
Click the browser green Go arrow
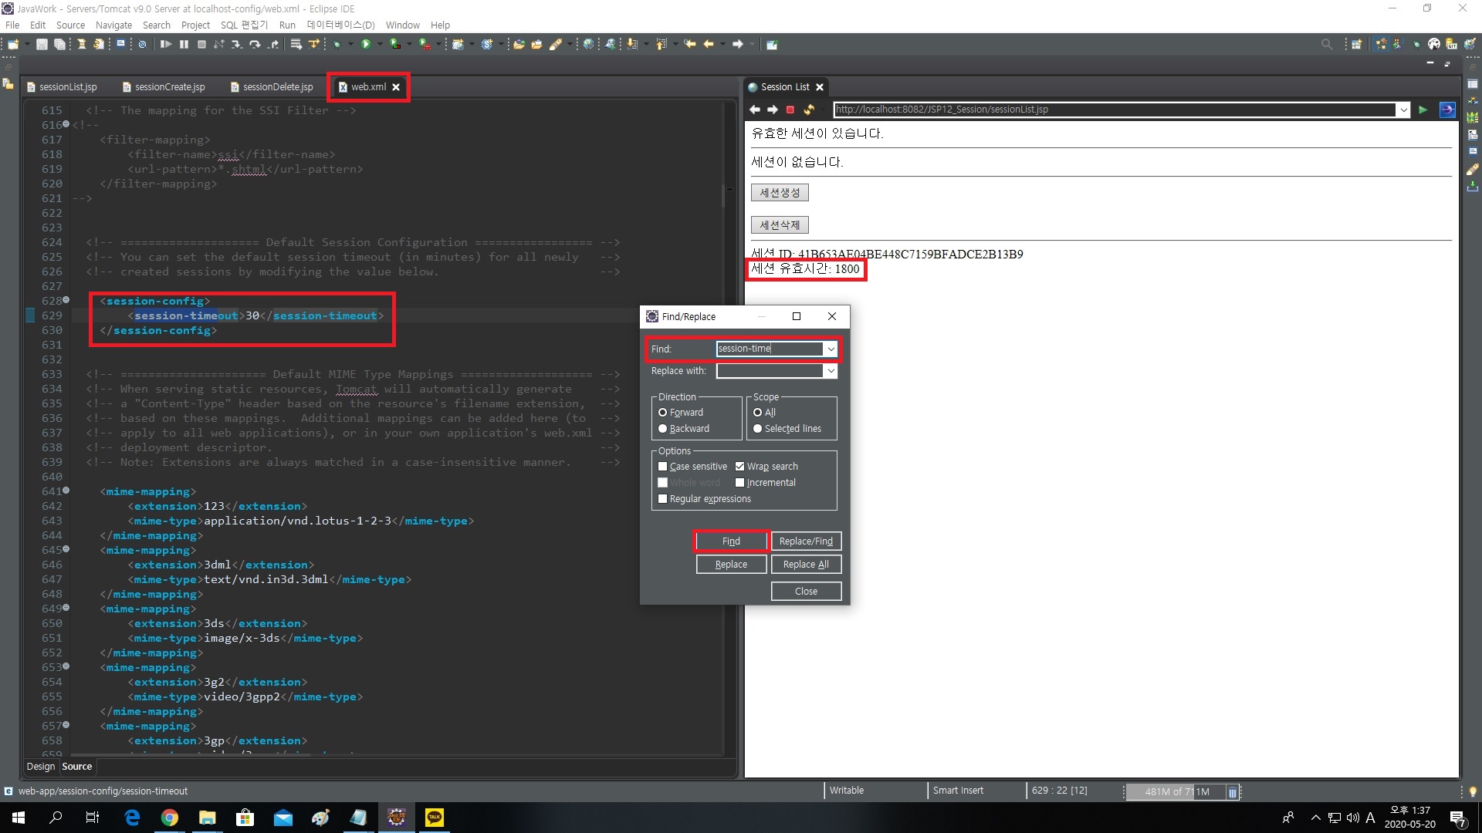click(1423, 110)
